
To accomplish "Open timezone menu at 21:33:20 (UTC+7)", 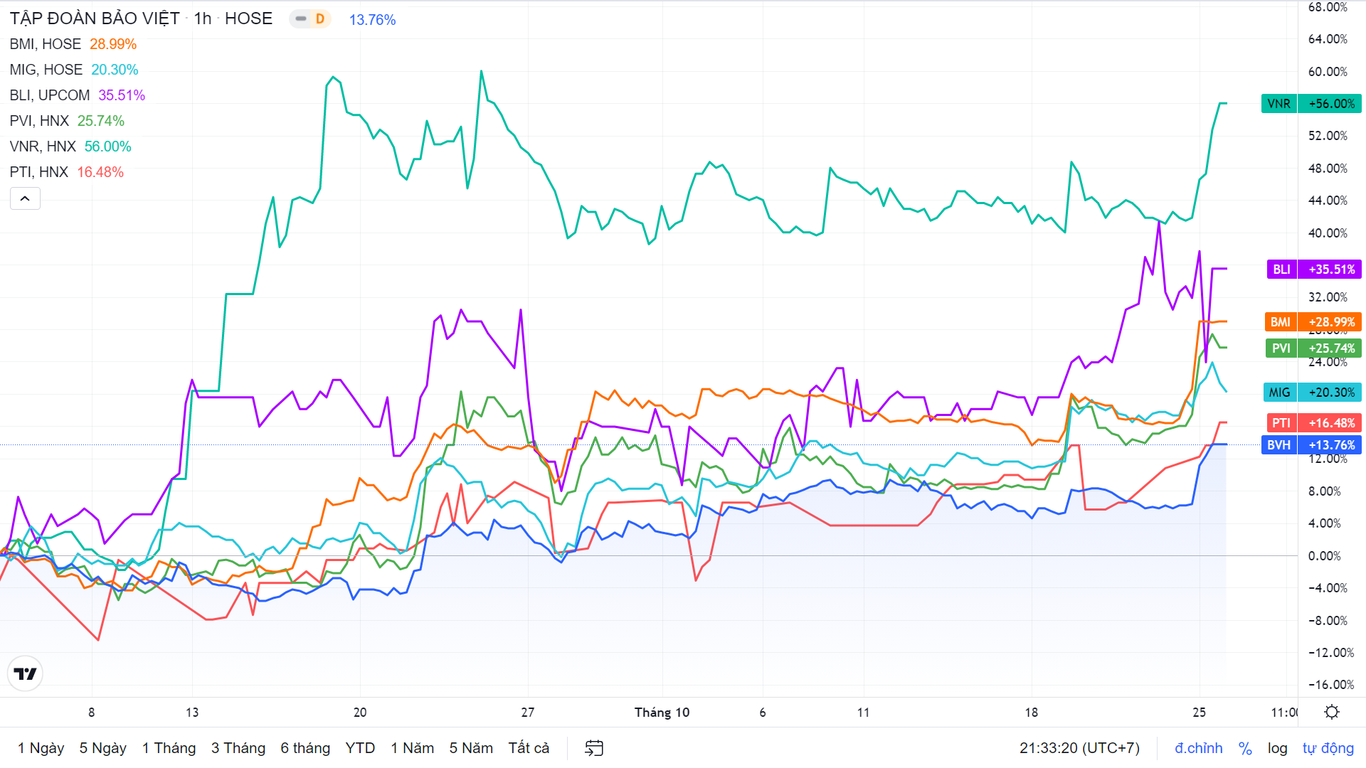I will click(x=1079, y=748).
